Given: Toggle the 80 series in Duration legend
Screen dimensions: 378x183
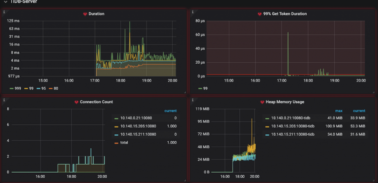Looking at the screenshot, I should click(53, 89).
